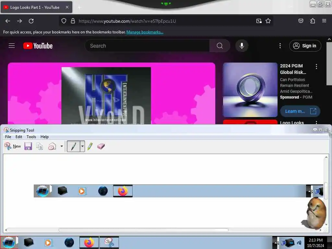The width and height of the screenshot is (332, 249).
Task: Click the YouTube logo
Action: pos(38,46)
